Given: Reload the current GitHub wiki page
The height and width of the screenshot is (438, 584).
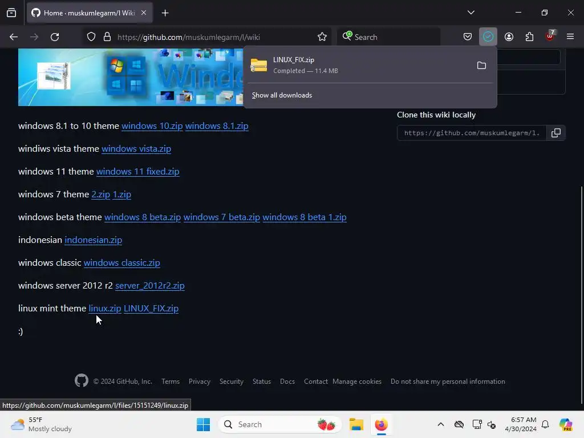Looking at the screenshot, I should [55, 37].
